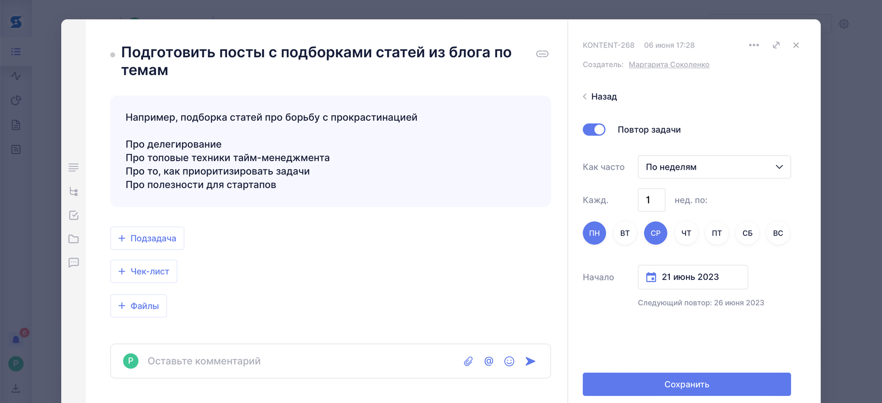Add files with the "Файлы" button
This screenshot has height=403, width=882.
tap(138, 306)
